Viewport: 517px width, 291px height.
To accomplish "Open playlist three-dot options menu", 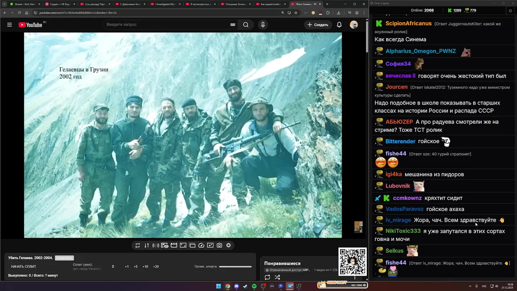I will coord(355,278).
